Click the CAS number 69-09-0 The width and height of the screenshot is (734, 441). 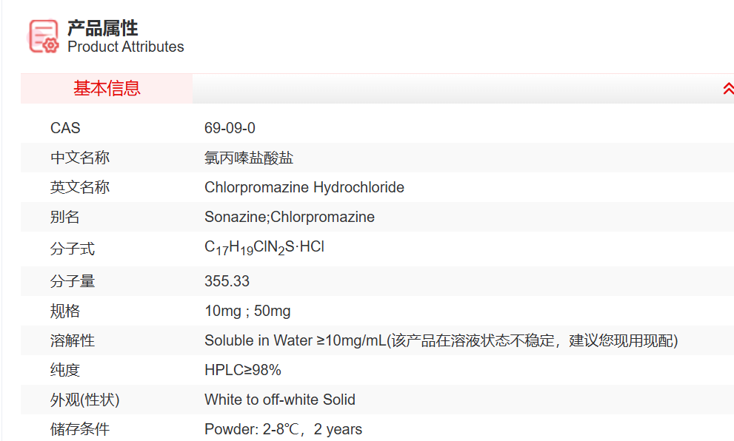click(230, 128)
